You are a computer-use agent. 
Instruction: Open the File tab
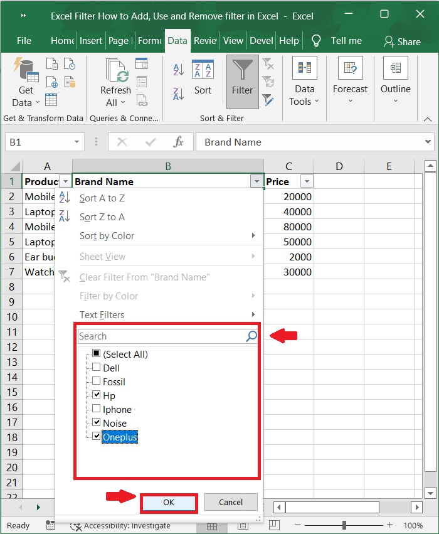(24, 41)
